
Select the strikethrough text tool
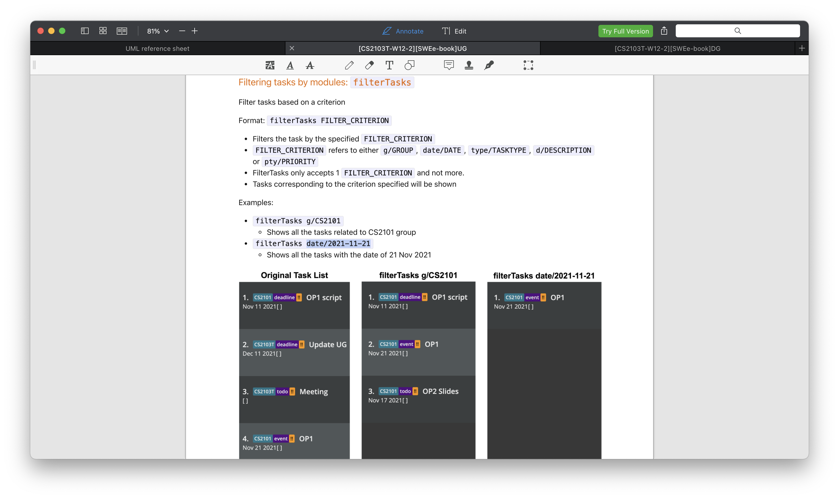(x=310, y=65)
